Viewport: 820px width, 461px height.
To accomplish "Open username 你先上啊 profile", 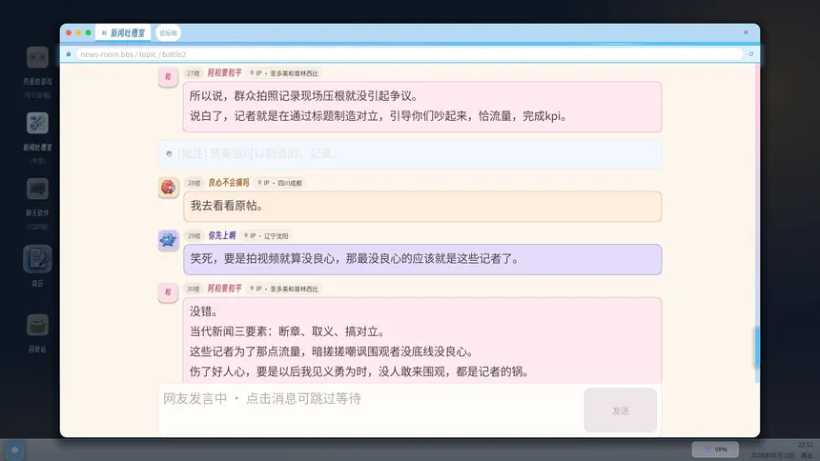I will point(222,235).
